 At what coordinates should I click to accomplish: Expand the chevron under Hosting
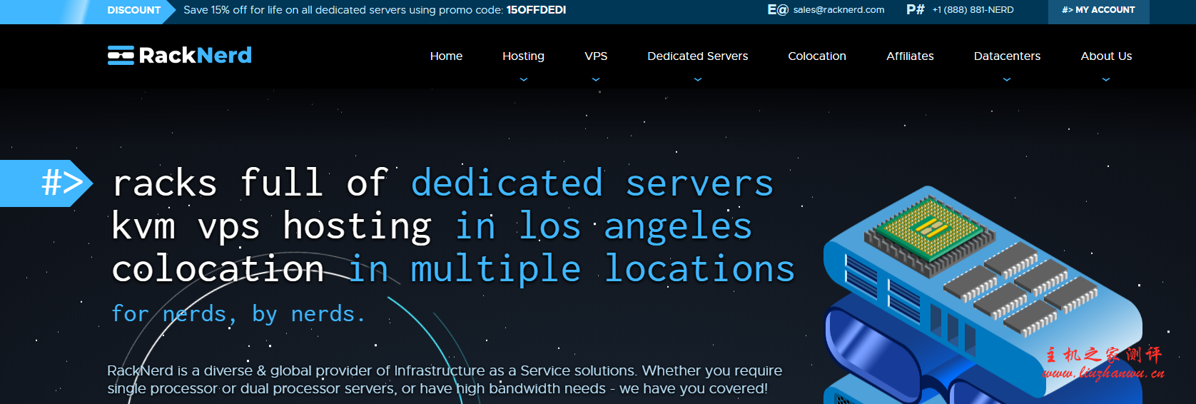[523, 80]
